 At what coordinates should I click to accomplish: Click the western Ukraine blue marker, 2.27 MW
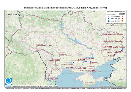pyautogui.click(x=36, y=46)
